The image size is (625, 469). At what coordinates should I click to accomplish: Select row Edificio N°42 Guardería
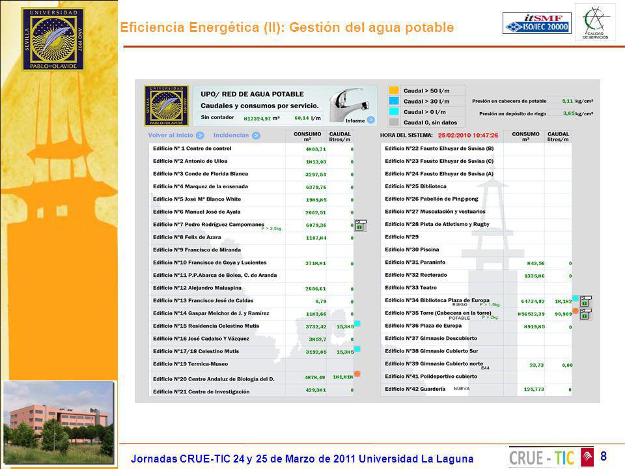tap(477, 390)
